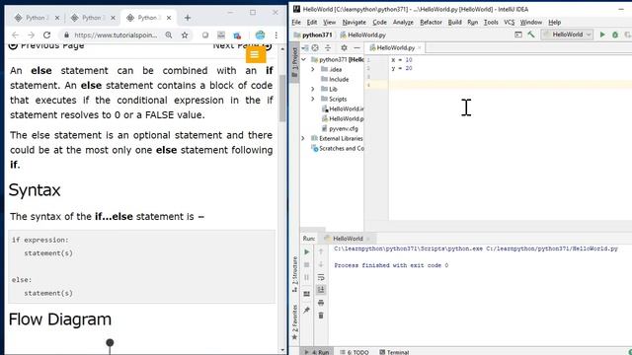Click the Debug bug icon in IntelliJ toolbar

pyautogui.click(x=615, y=35)
